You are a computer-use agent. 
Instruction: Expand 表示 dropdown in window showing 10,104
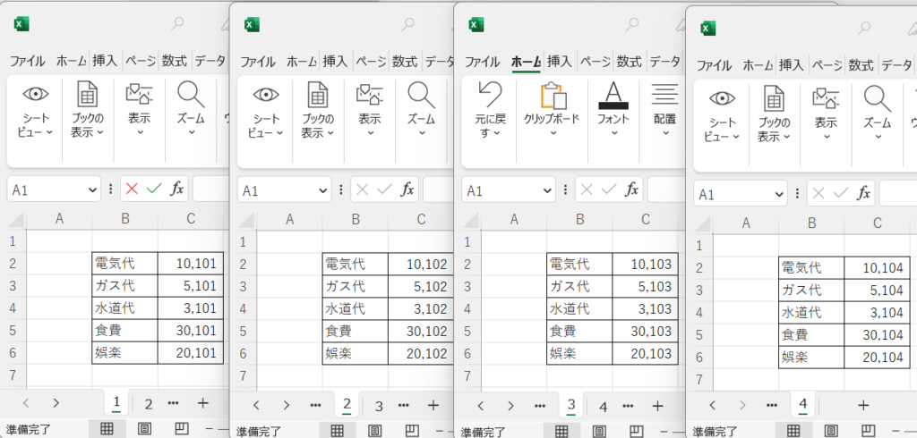click(x=826, y=136)
